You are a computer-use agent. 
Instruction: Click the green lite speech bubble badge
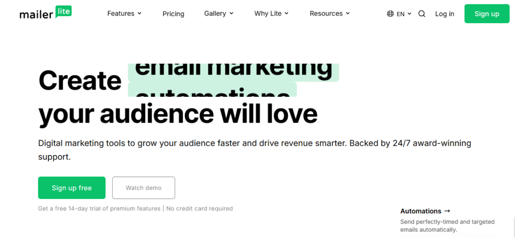63,11
